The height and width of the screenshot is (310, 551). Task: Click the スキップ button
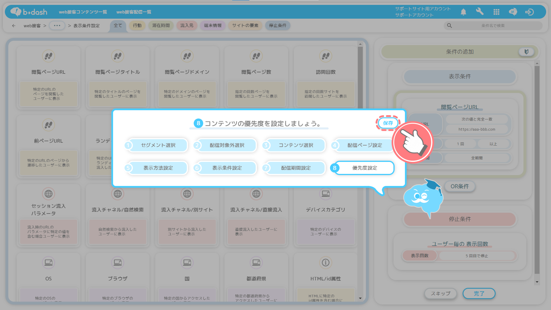click(x=441, y=293)
